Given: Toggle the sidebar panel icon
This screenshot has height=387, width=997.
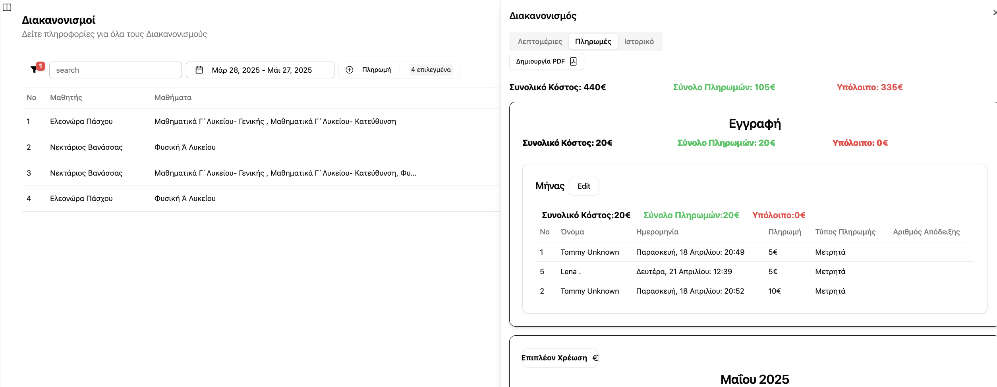Looking at the screenshot, I should click(7, 8).
